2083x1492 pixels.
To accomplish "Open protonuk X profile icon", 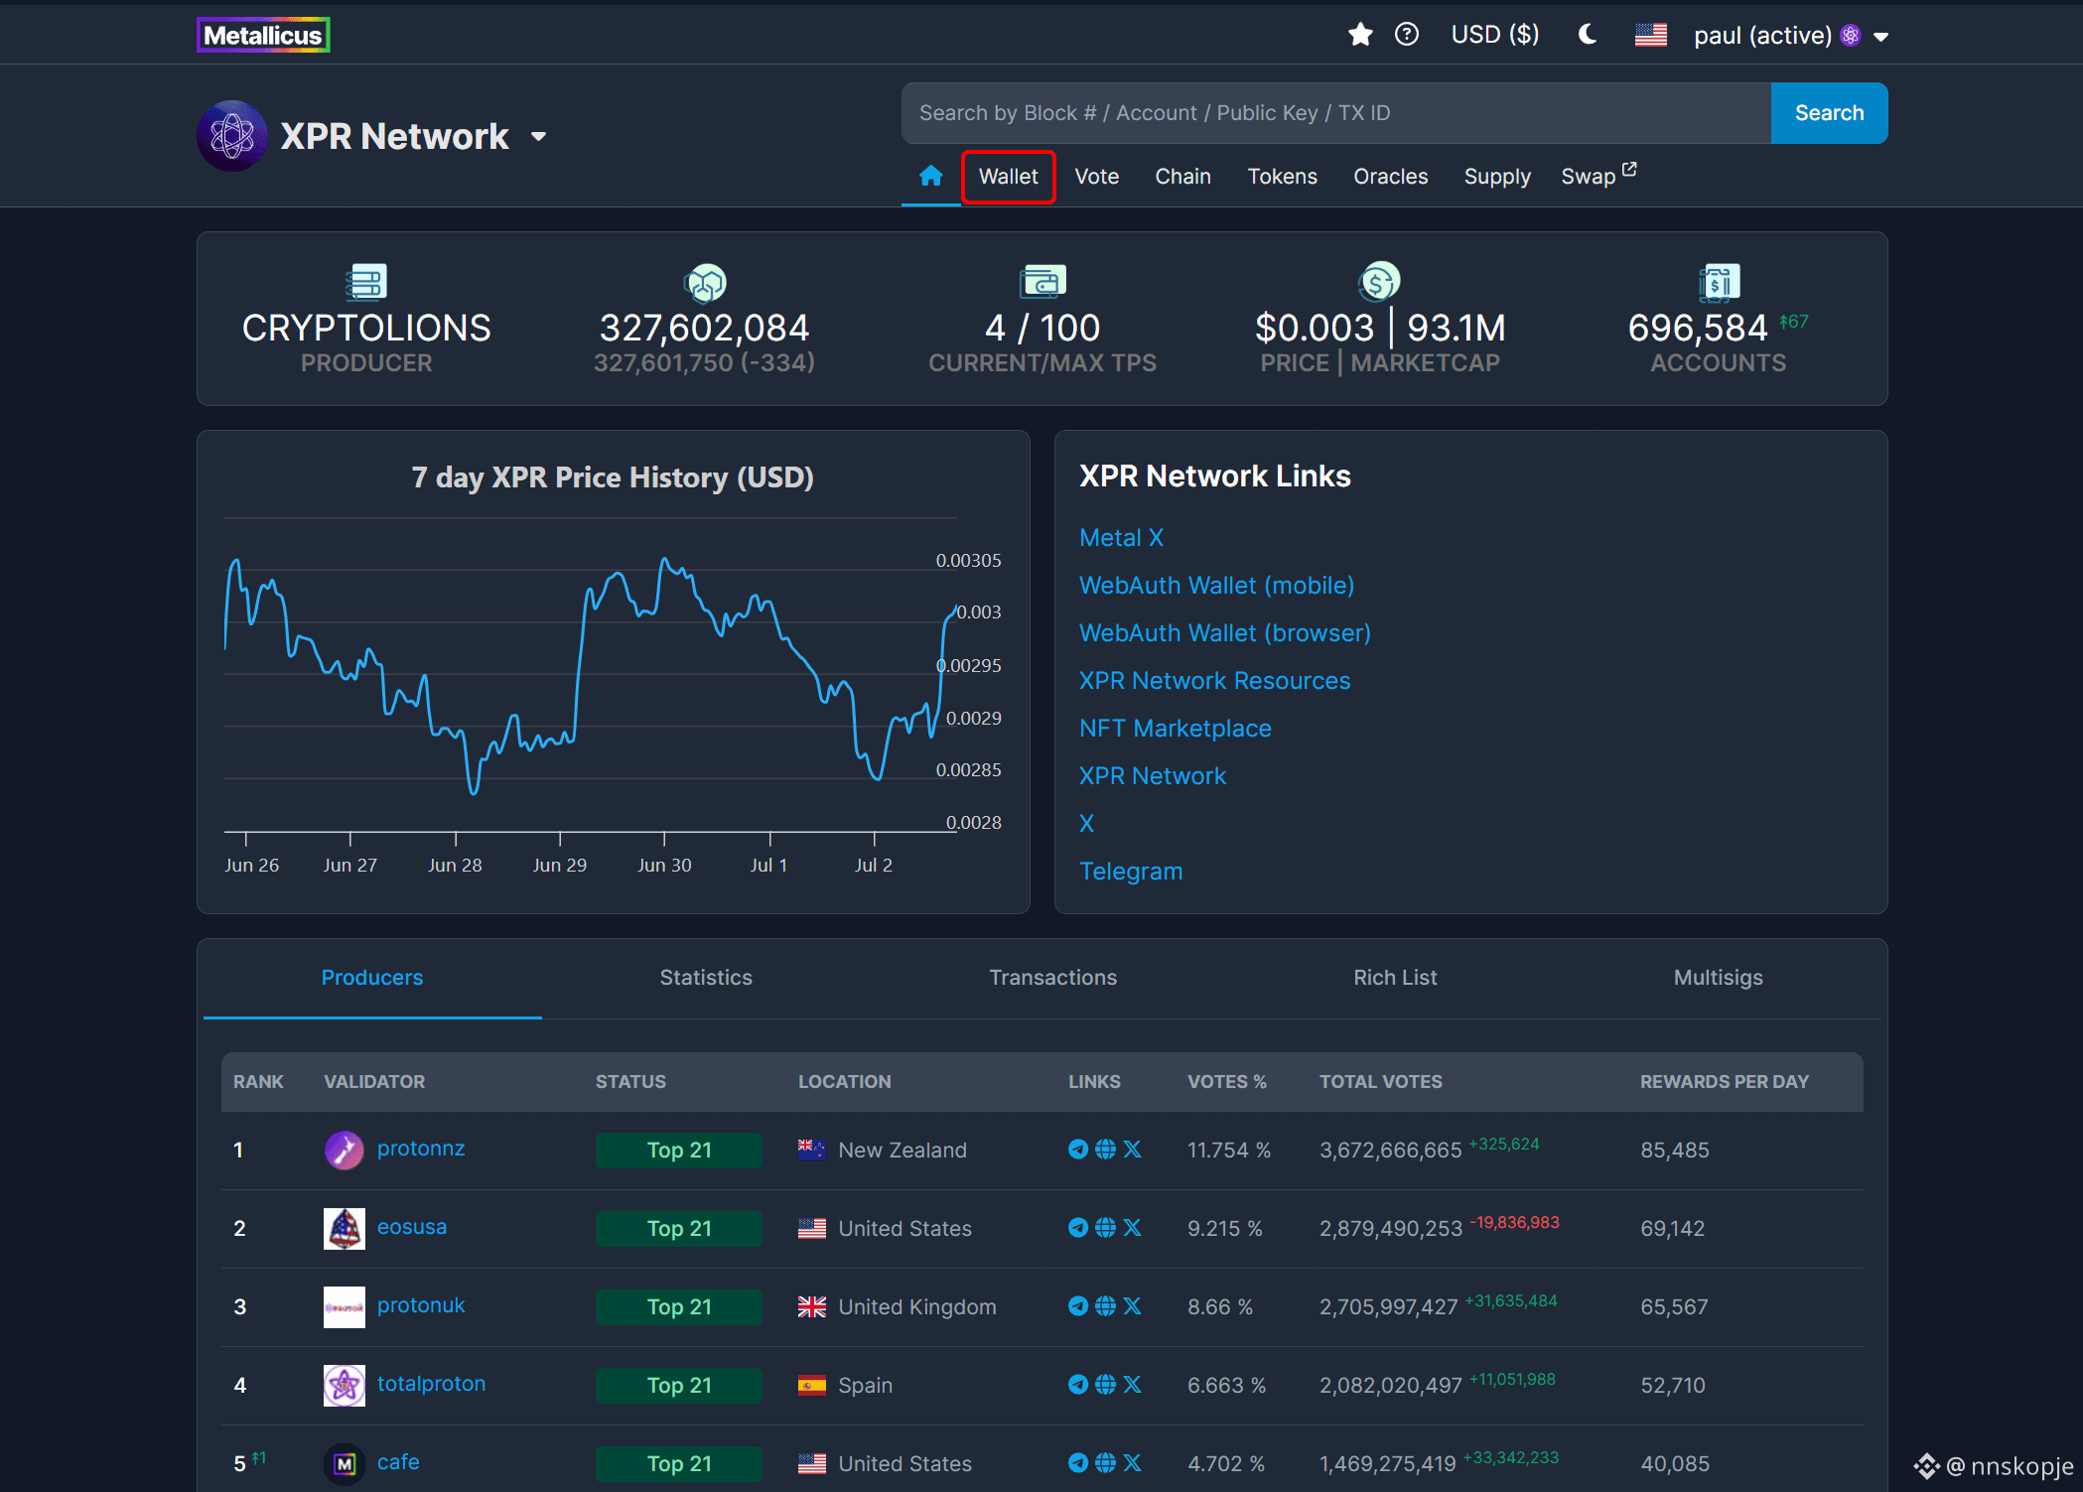I will coord(1132,1306).
